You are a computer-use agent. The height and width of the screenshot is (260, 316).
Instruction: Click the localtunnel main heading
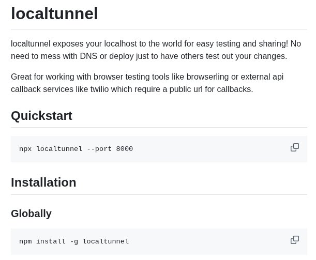pyautogui.click(x=54, y=13)
